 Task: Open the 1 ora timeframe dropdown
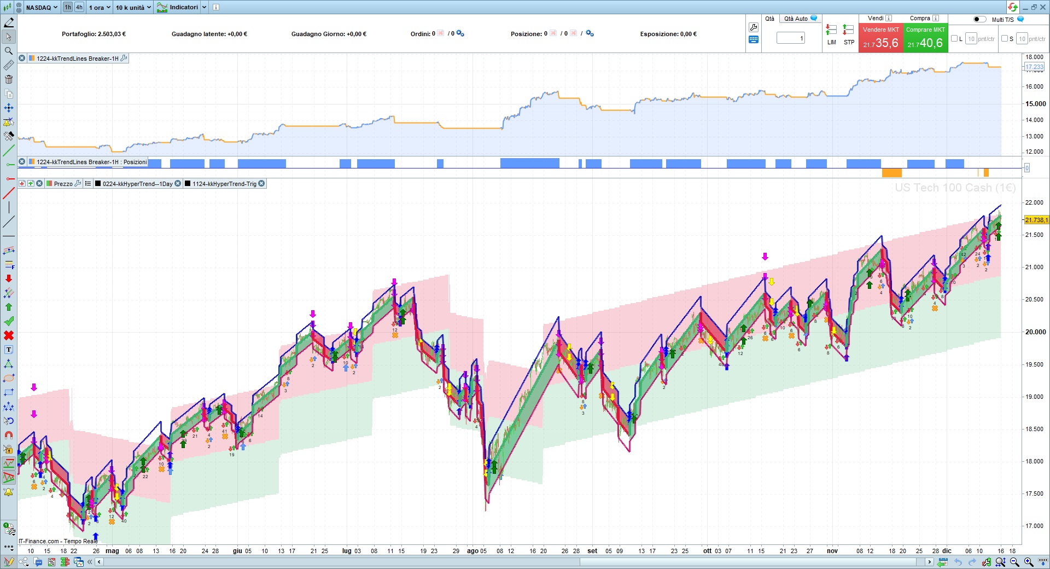pyautogui.click(x=100, y=7)
